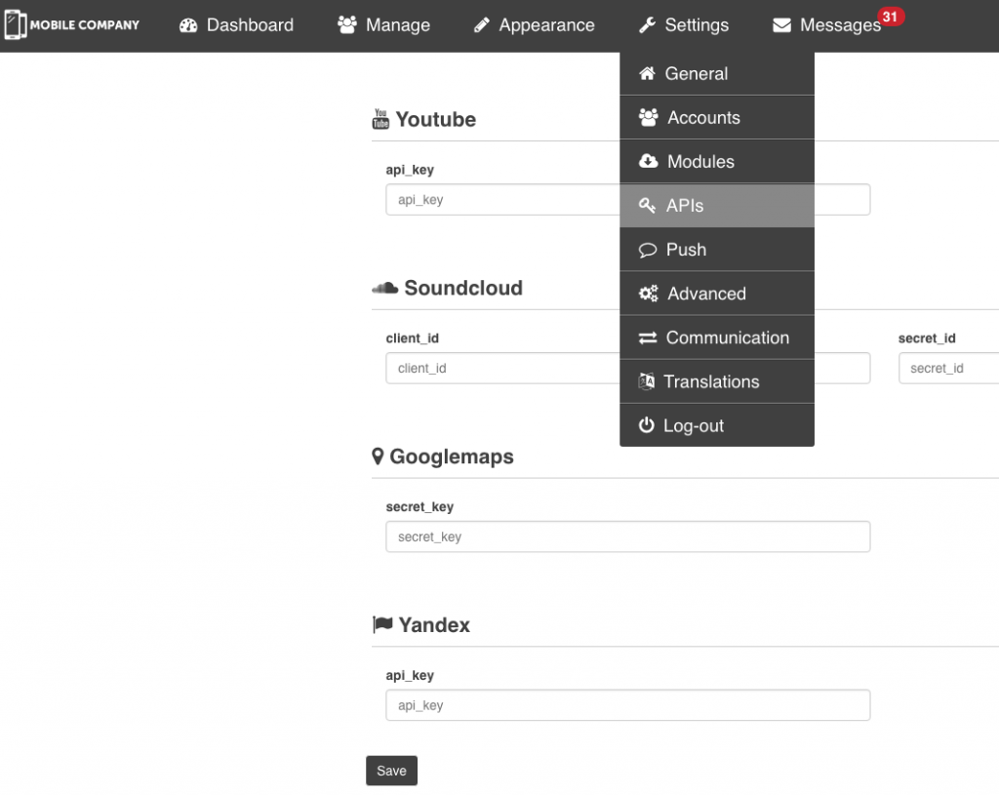Open the Settings dropdown menu
The height and width of the screenshot is (795, 999).
point(684,25)
